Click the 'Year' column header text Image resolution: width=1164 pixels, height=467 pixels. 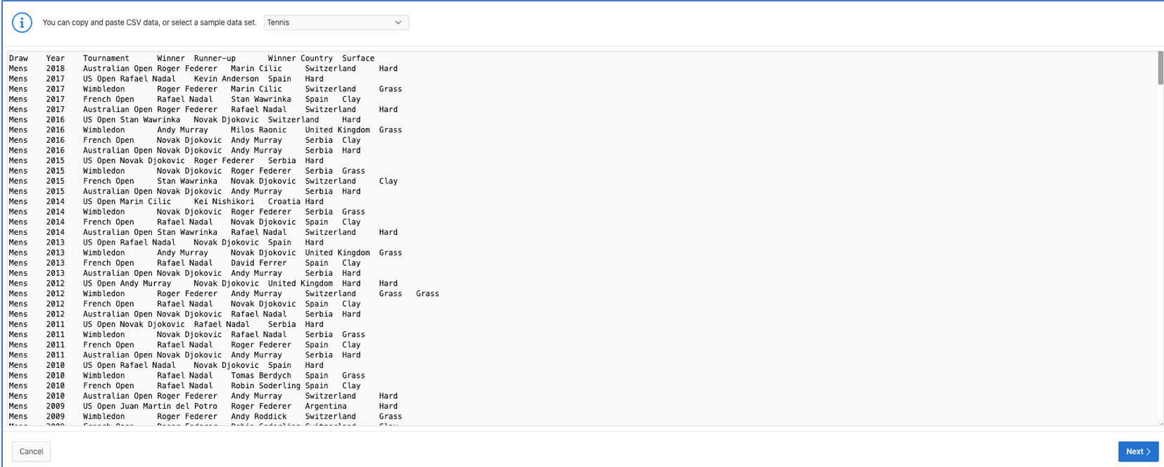(x=56, y=58)
